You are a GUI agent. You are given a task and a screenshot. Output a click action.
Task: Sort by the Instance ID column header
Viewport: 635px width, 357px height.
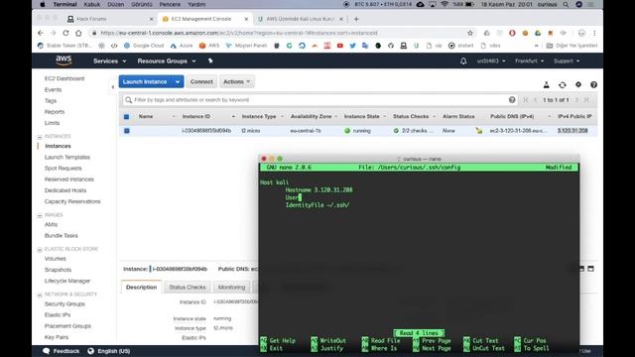tap(196, 117)
